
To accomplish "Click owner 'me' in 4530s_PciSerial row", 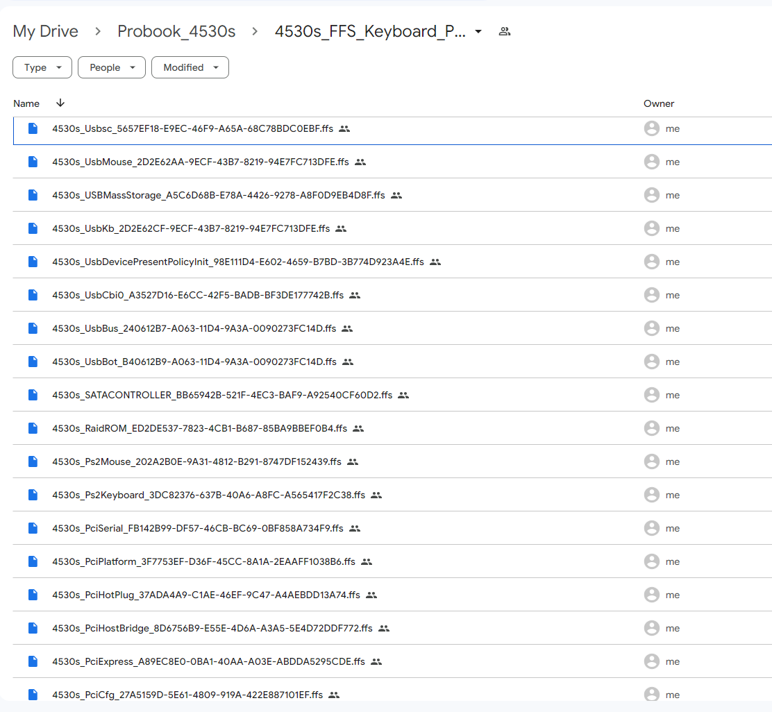I will (x=673, y=529).
